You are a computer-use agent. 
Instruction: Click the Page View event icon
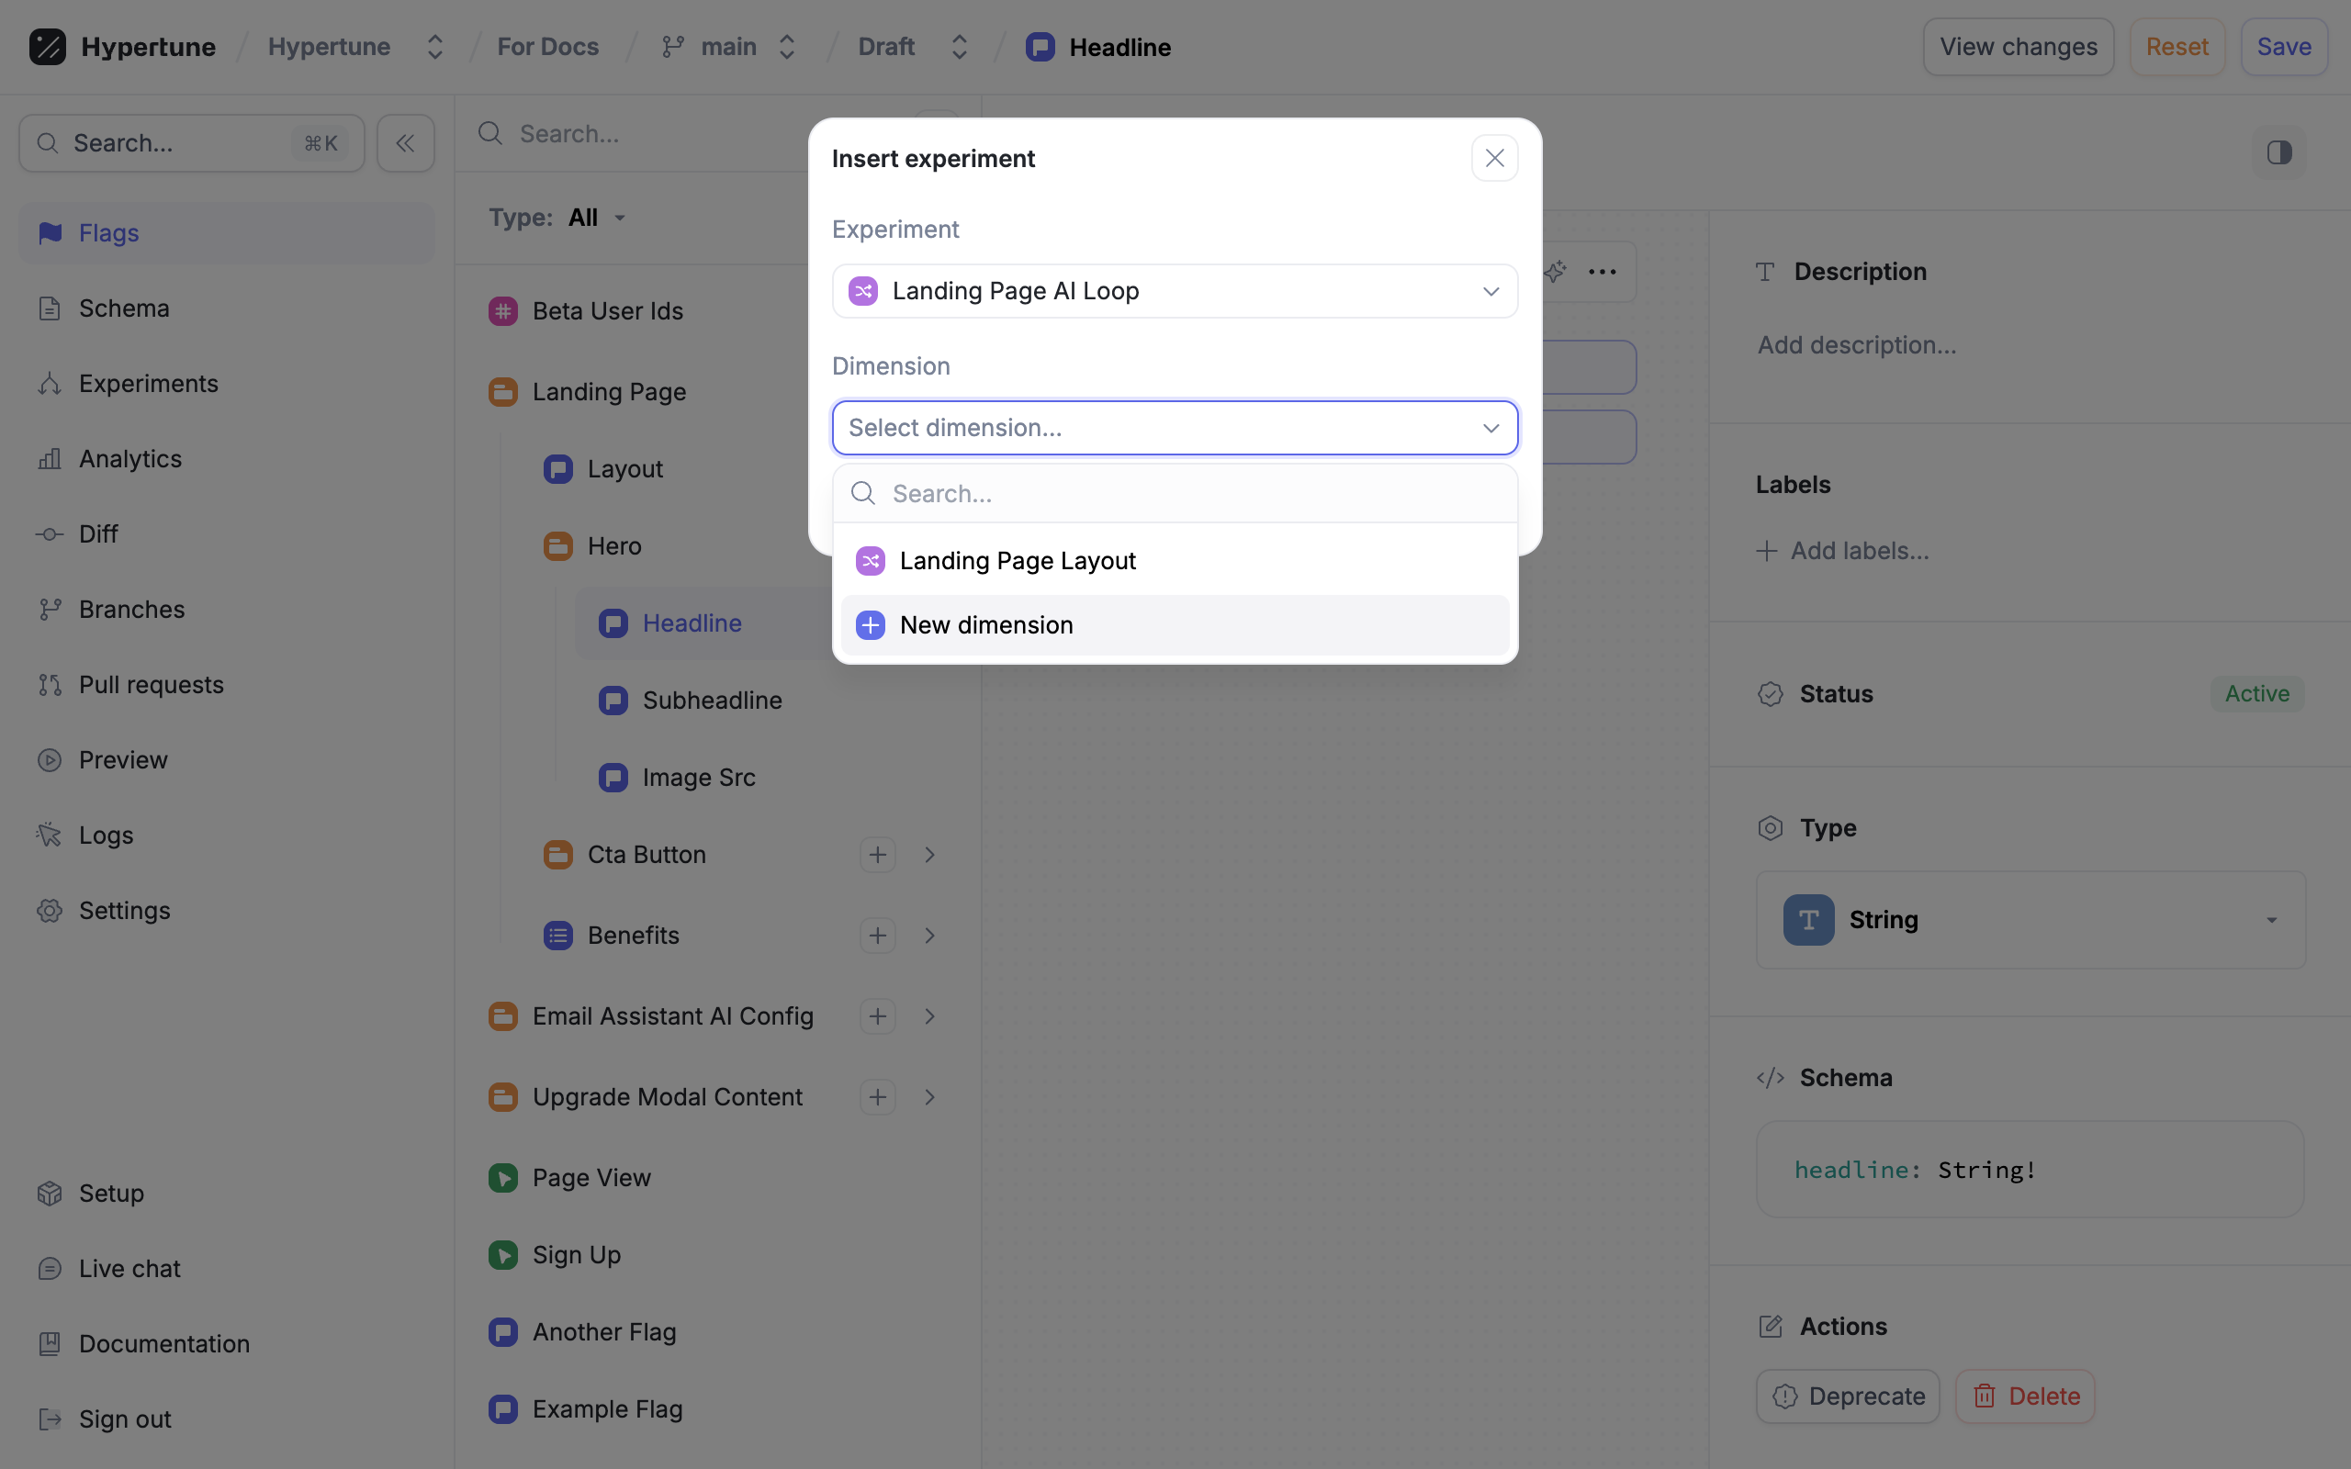pyautogui.click(x=502, y=1178)
